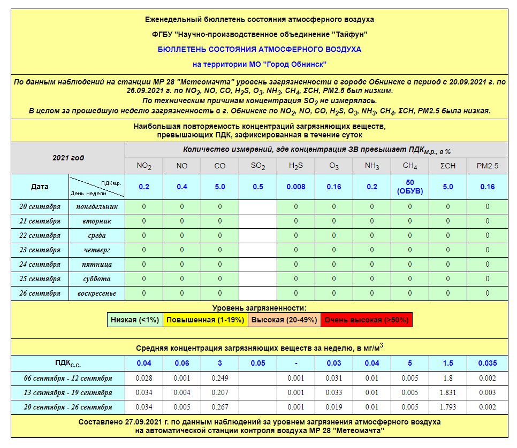Select the "четверг" weekday cell

[x=97, y=250]
